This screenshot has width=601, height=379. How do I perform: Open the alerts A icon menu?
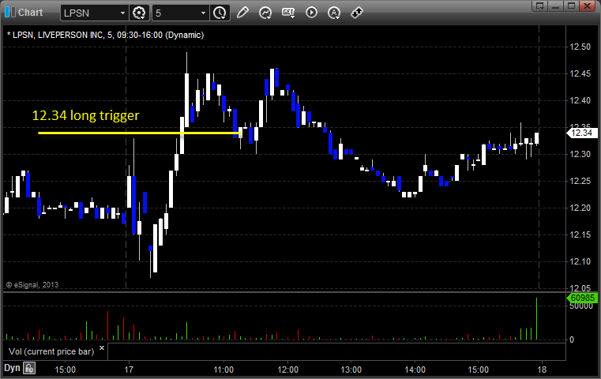tap(334, 13)
